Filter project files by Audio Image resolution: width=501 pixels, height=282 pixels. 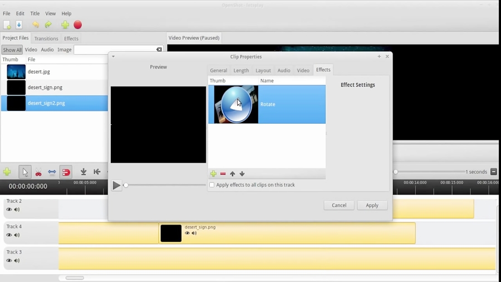(x=47, y=50)
